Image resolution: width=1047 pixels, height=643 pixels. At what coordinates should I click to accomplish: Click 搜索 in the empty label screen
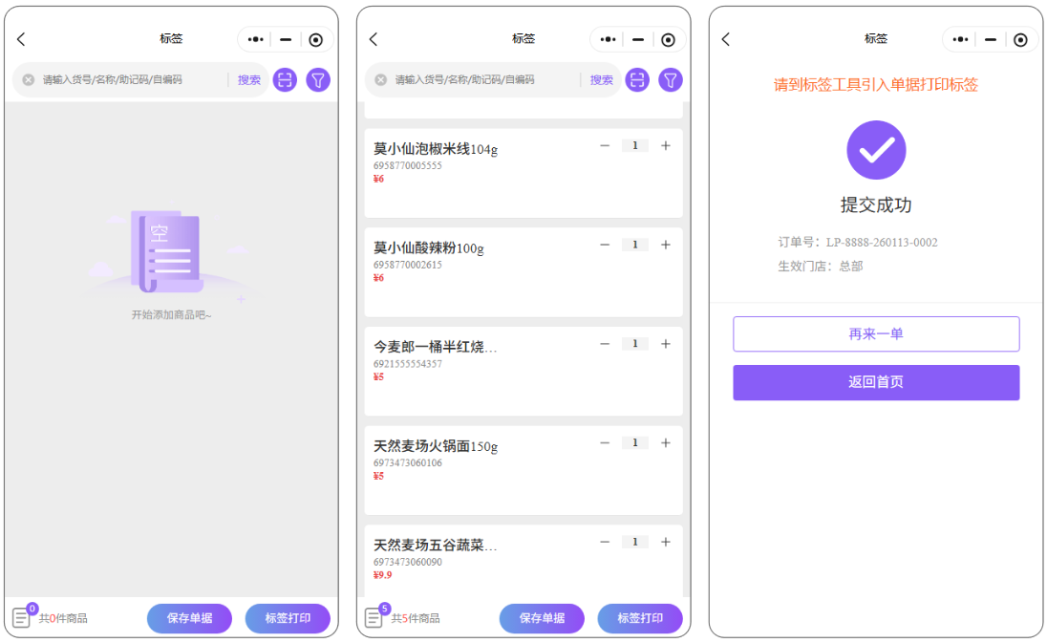point(249,80)
